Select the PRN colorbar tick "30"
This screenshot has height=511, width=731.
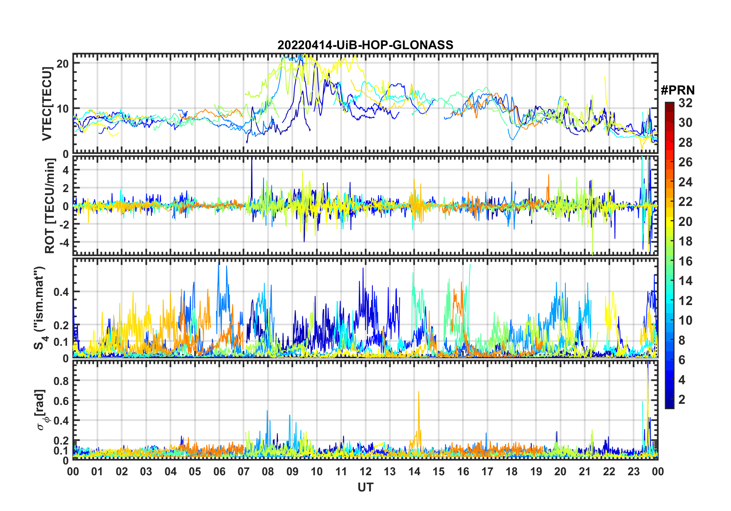(685, 123)
